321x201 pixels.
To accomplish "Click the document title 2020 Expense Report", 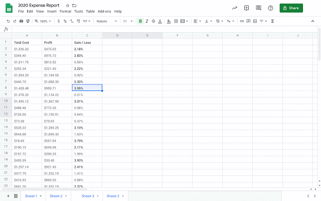I will click(x=39, y=6).
